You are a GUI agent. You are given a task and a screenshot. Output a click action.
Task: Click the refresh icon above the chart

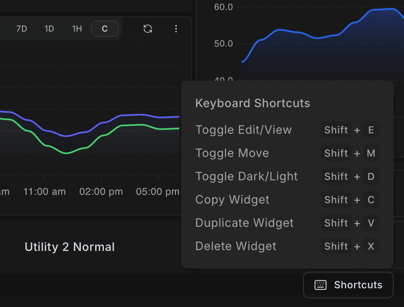147,29
